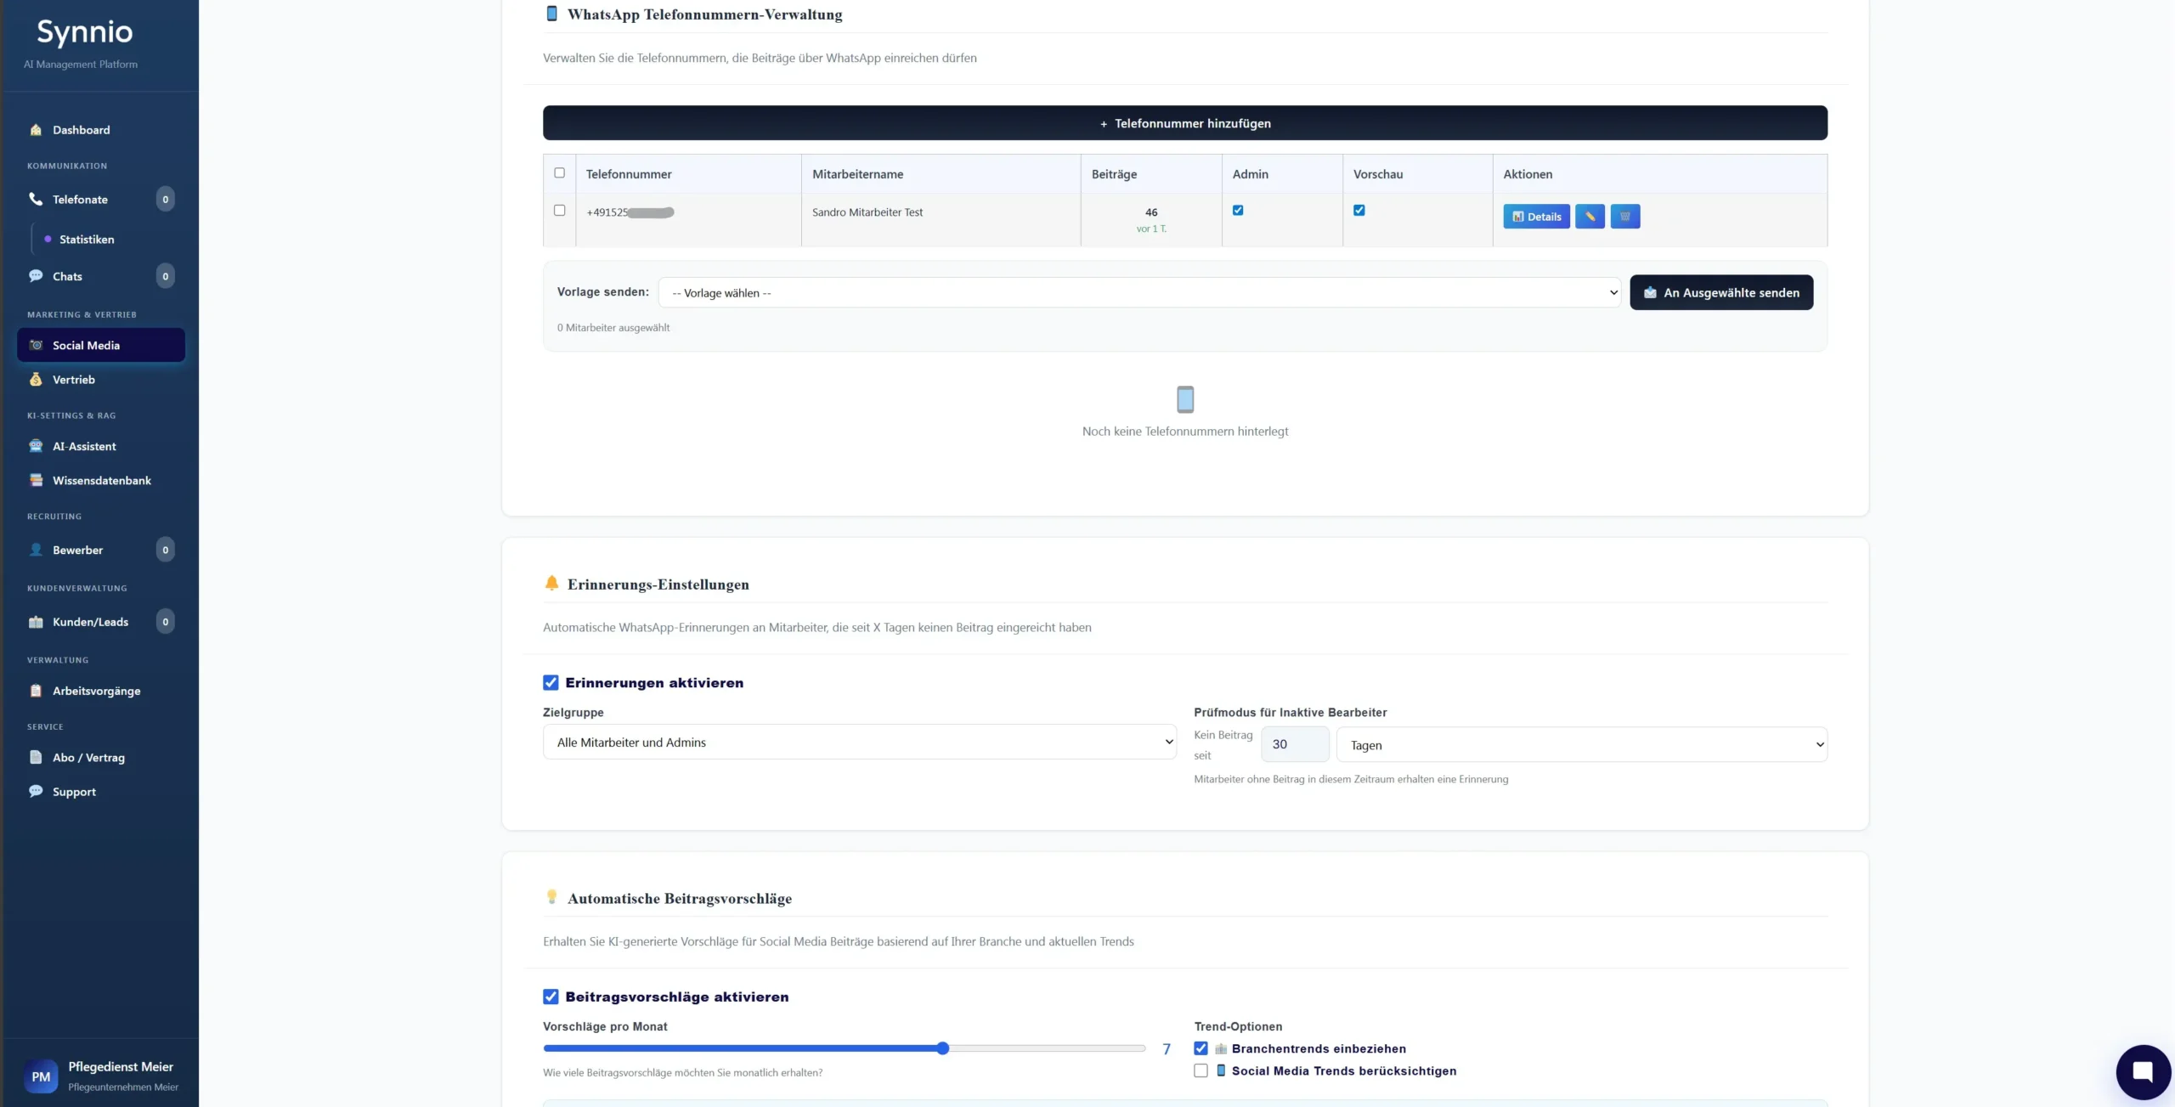2175x1107 pixels.
Task: Open the chat widget bubble icon
Action: 2142,1071
